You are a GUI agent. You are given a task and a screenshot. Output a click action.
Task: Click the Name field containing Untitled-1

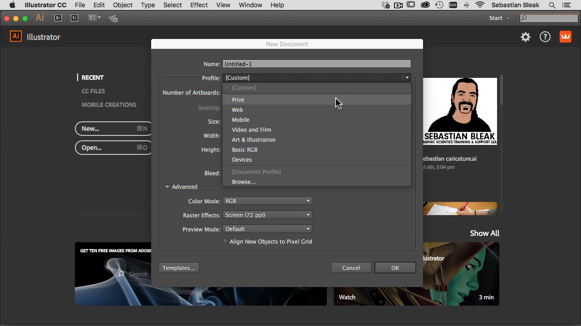click(316, 64)
